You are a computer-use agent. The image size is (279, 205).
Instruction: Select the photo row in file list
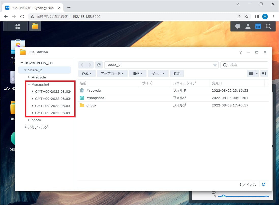pyautogui.click(x=173, y=105)
